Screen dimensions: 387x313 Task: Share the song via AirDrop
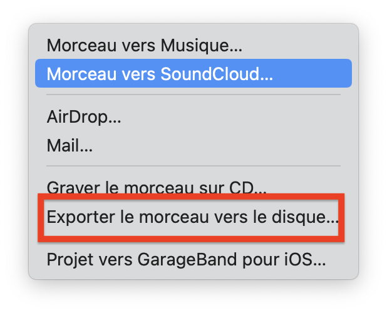coord(194,116)
